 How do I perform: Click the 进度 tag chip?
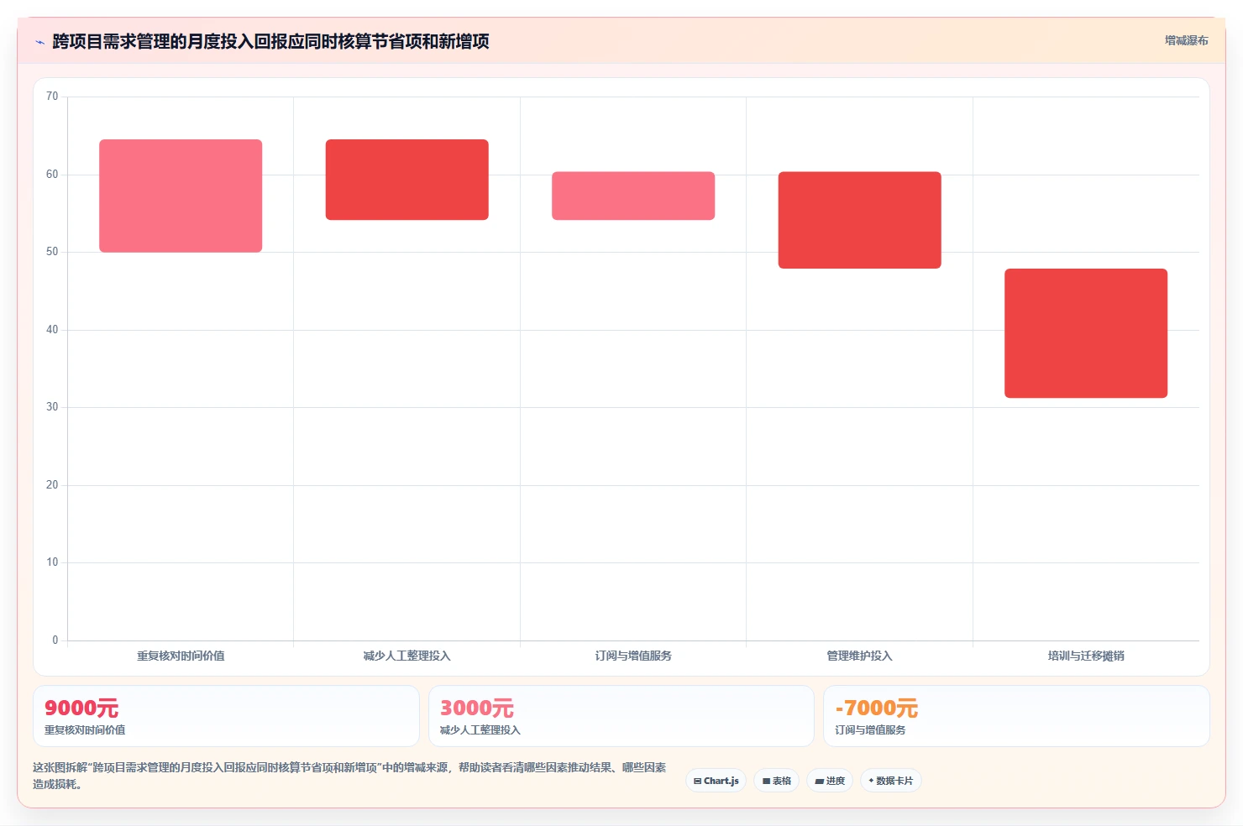pos(830,781)
